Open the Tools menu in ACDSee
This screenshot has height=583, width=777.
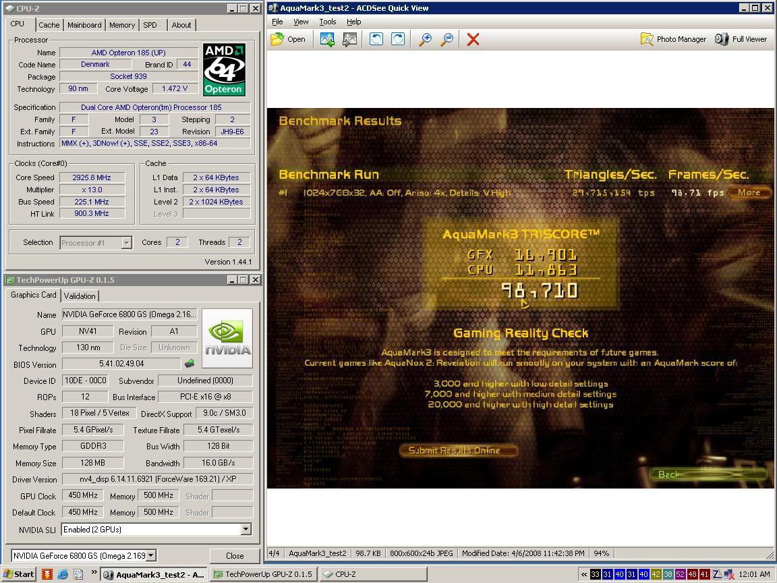(x=328, y=22)
